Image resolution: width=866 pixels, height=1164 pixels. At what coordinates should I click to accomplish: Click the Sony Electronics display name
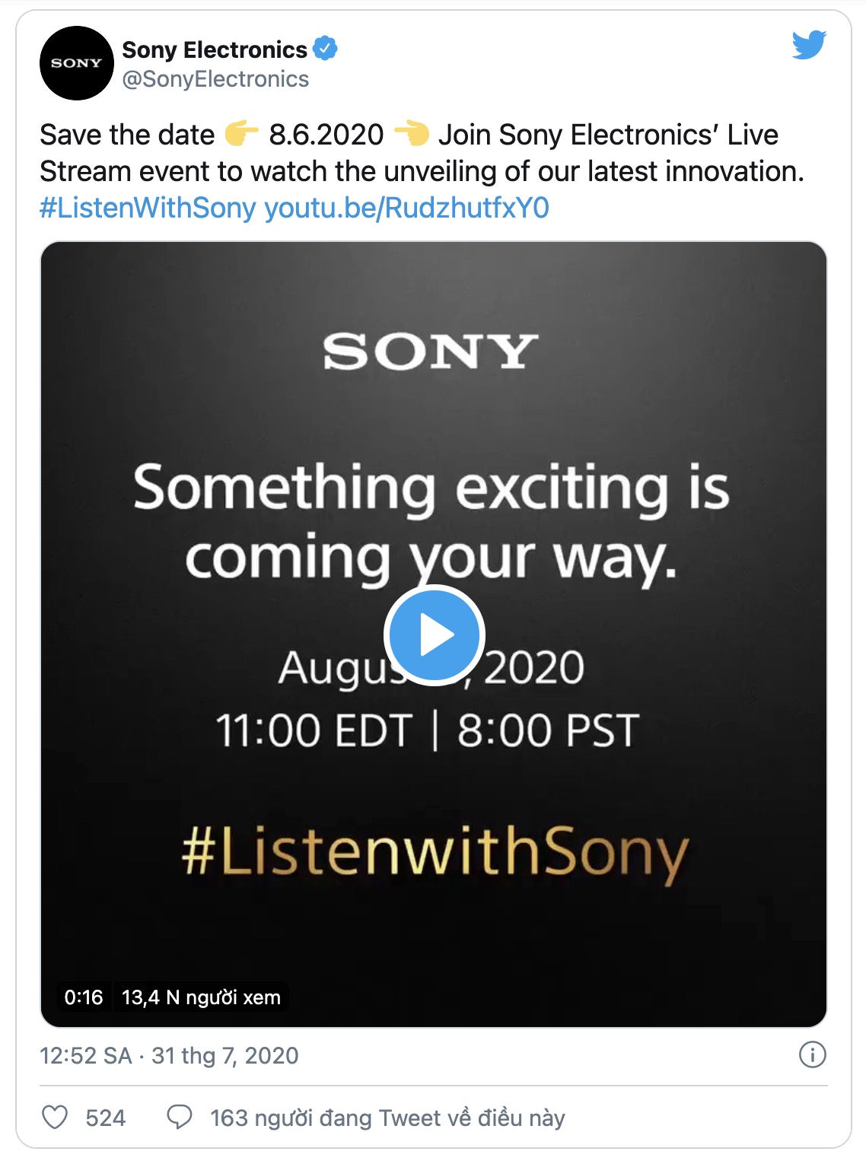[215, 49]
